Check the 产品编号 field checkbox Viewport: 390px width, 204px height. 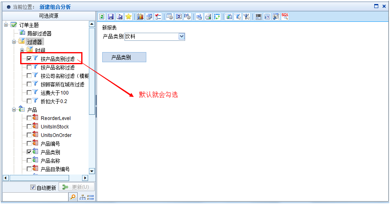pos(29,143)
